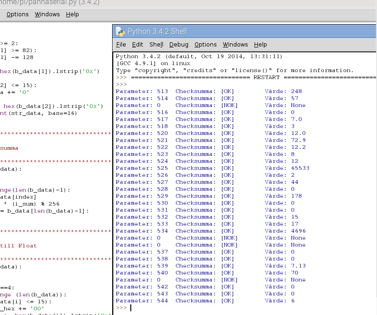Viewport: 377px width, 315px height.
Task: Click 'Parameter: 526' text
Action: pos(142,175)
